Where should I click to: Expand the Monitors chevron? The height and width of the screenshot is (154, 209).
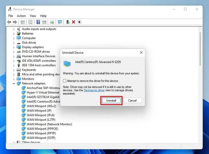14,79
